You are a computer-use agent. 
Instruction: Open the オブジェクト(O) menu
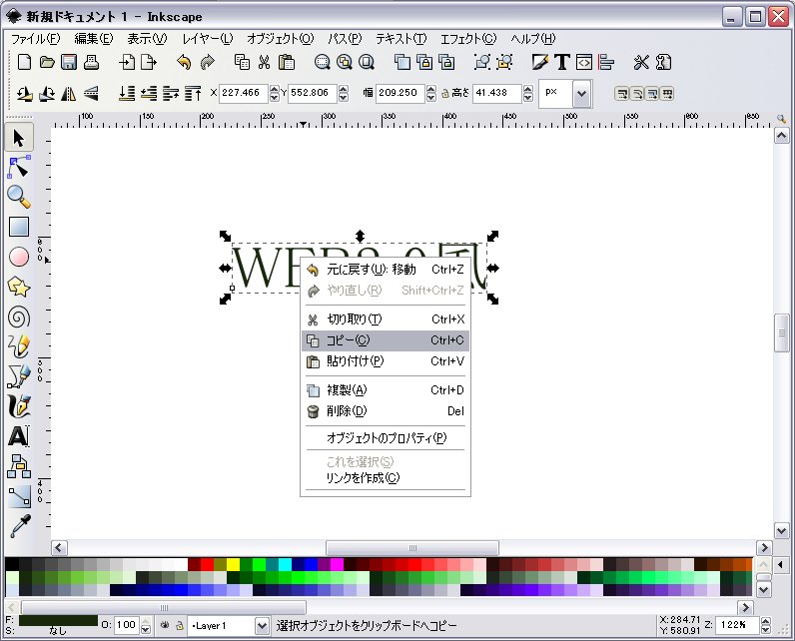(281, 39)
